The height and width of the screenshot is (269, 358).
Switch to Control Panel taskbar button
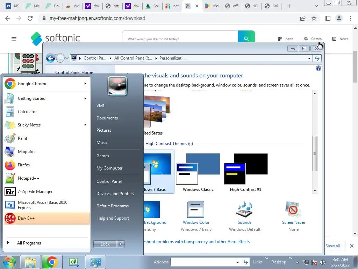click(95, 262)
